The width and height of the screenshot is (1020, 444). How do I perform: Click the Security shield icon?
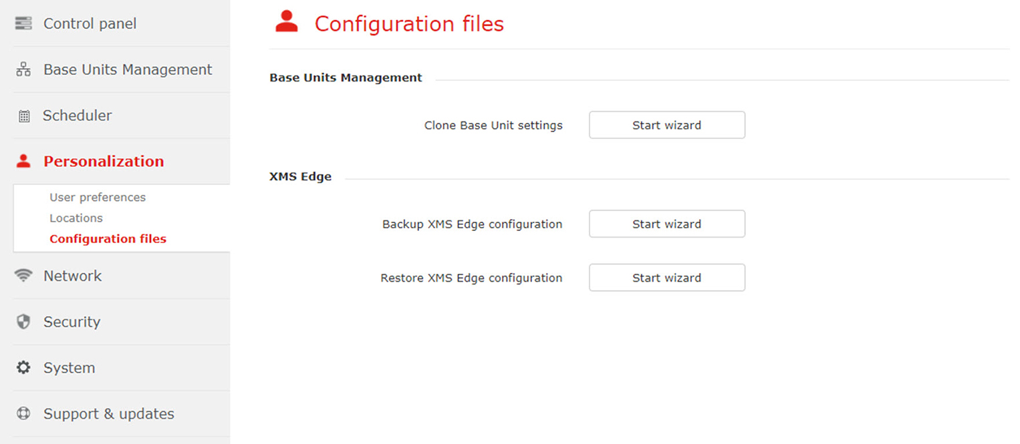[x=23, y=322]
